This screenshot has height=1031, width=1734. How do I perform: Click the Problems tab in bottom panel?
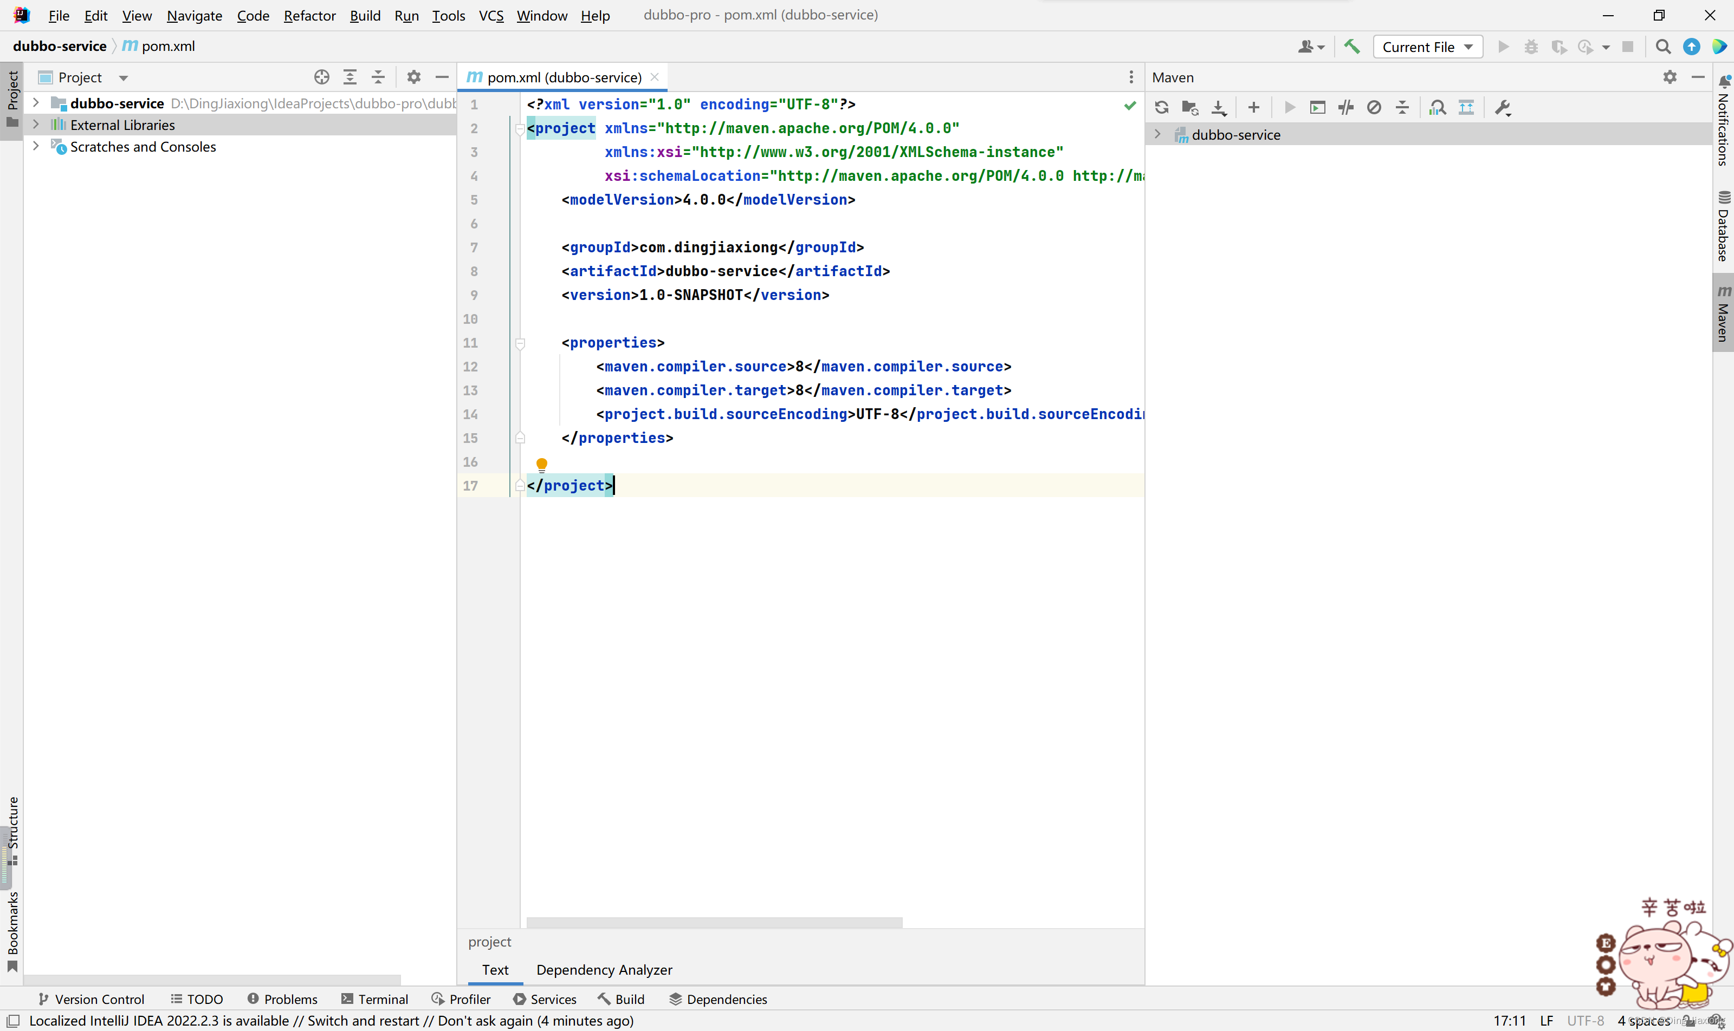pyautogui.click(x=290, y=998)
